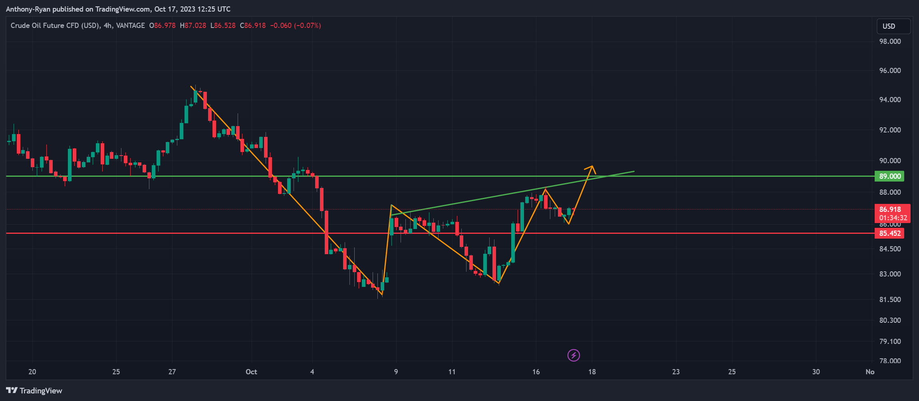Click date 4 on time axis
The image size is (919, 401).
pos(312,372)
